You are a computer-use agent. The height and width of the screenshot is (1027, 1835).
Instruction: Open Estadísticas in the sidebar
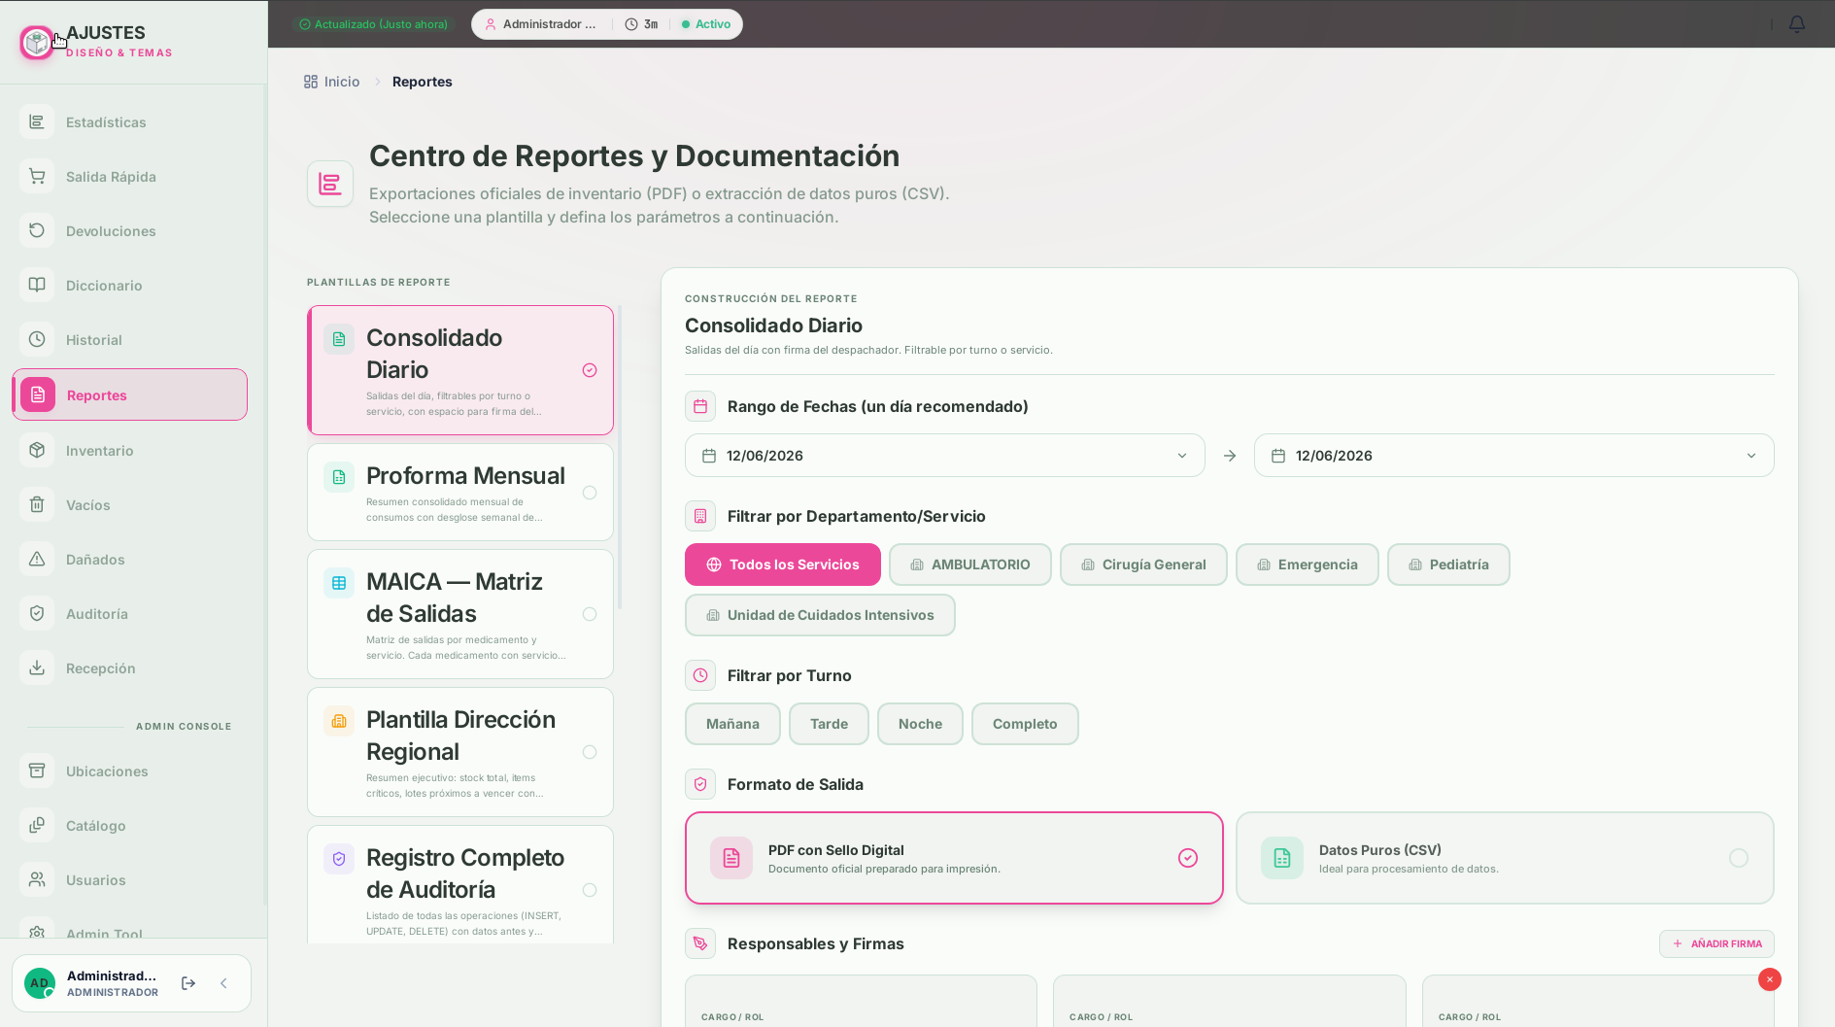tap(129, 121)
